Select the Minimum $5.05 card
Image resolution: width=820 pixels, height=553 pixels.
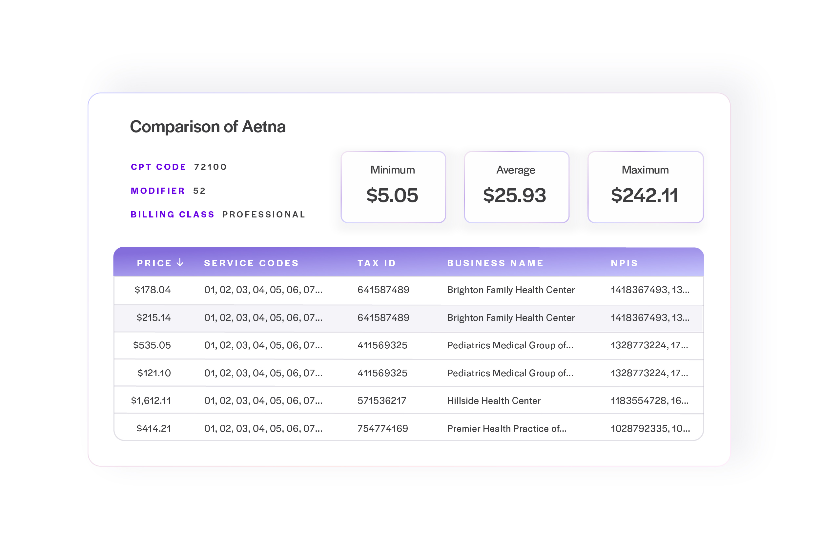[x=393, y=187]
